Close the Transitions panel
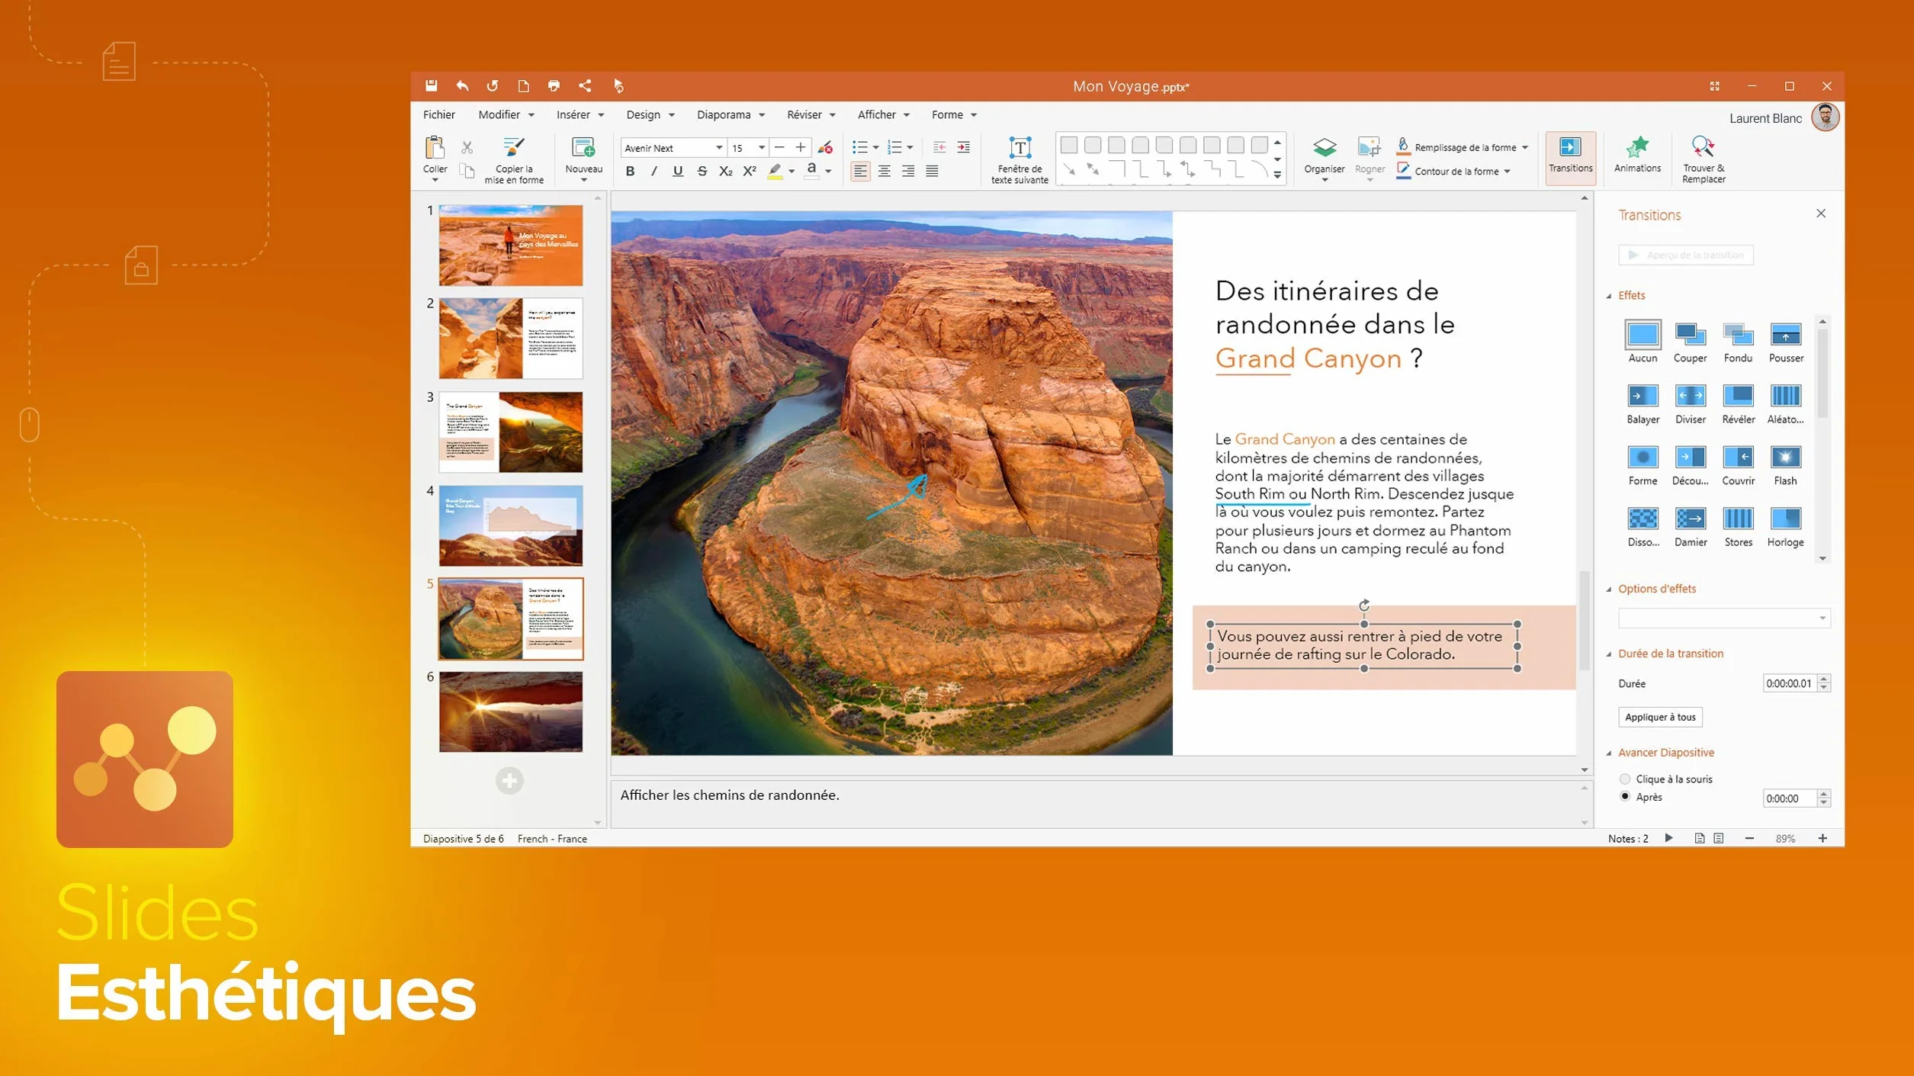Screen dimensions: 1914x1076 1820,214
